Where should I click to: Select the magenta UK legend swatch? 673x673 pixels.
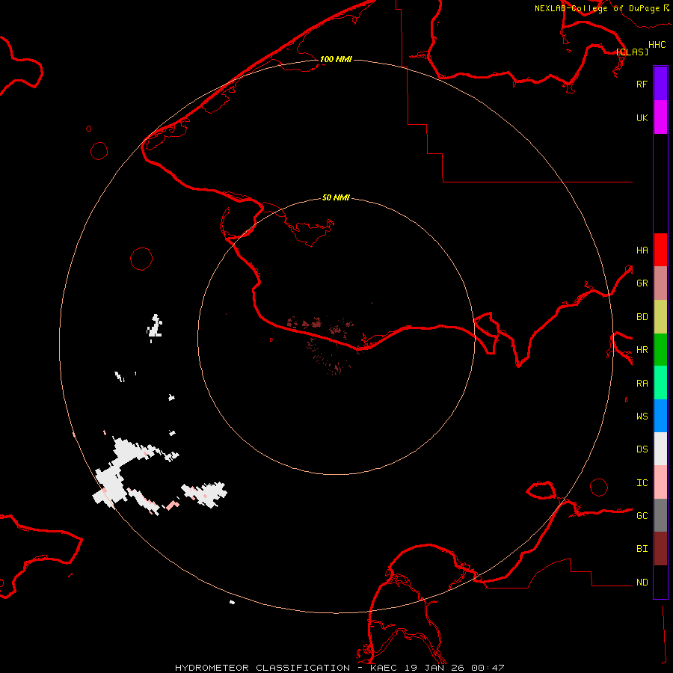point(660,117)
